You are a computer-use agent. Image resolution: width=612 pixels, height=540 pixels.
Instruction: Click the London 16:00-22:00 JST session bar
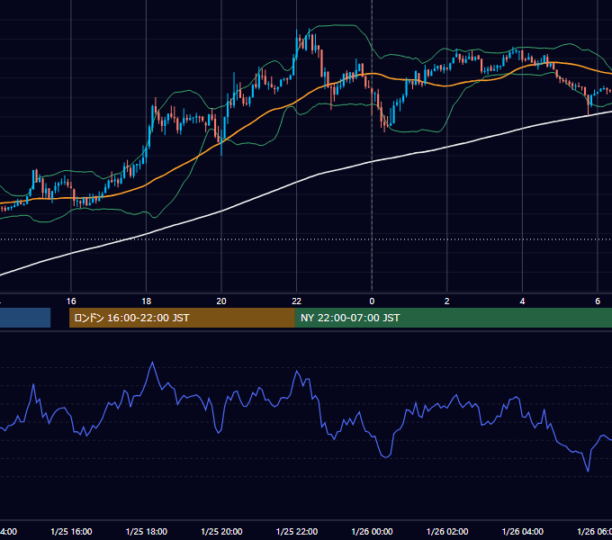(182, 318)
